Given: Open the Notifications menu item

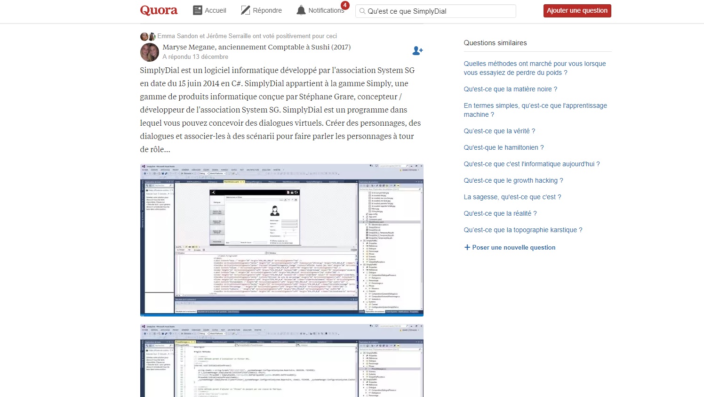Looking at the screenshot, I should (x=320, y=10).
